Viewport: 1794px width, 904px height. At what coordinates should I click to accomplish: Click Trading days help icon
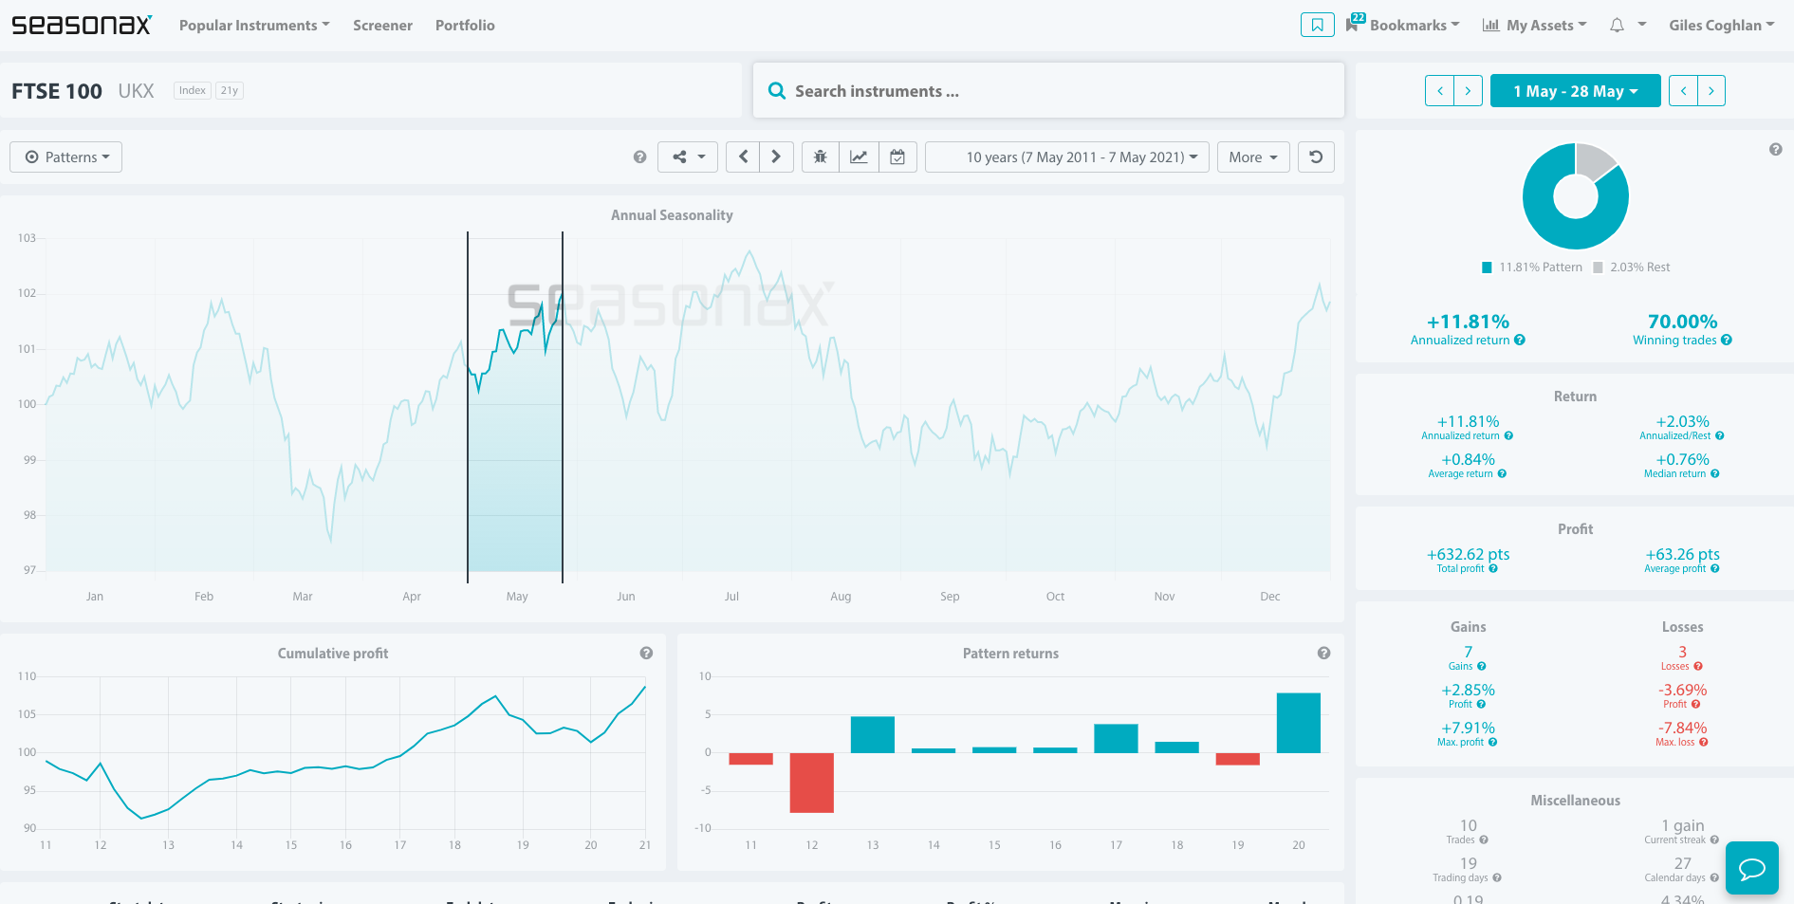pyautogui.click(x=1497, y=878)
